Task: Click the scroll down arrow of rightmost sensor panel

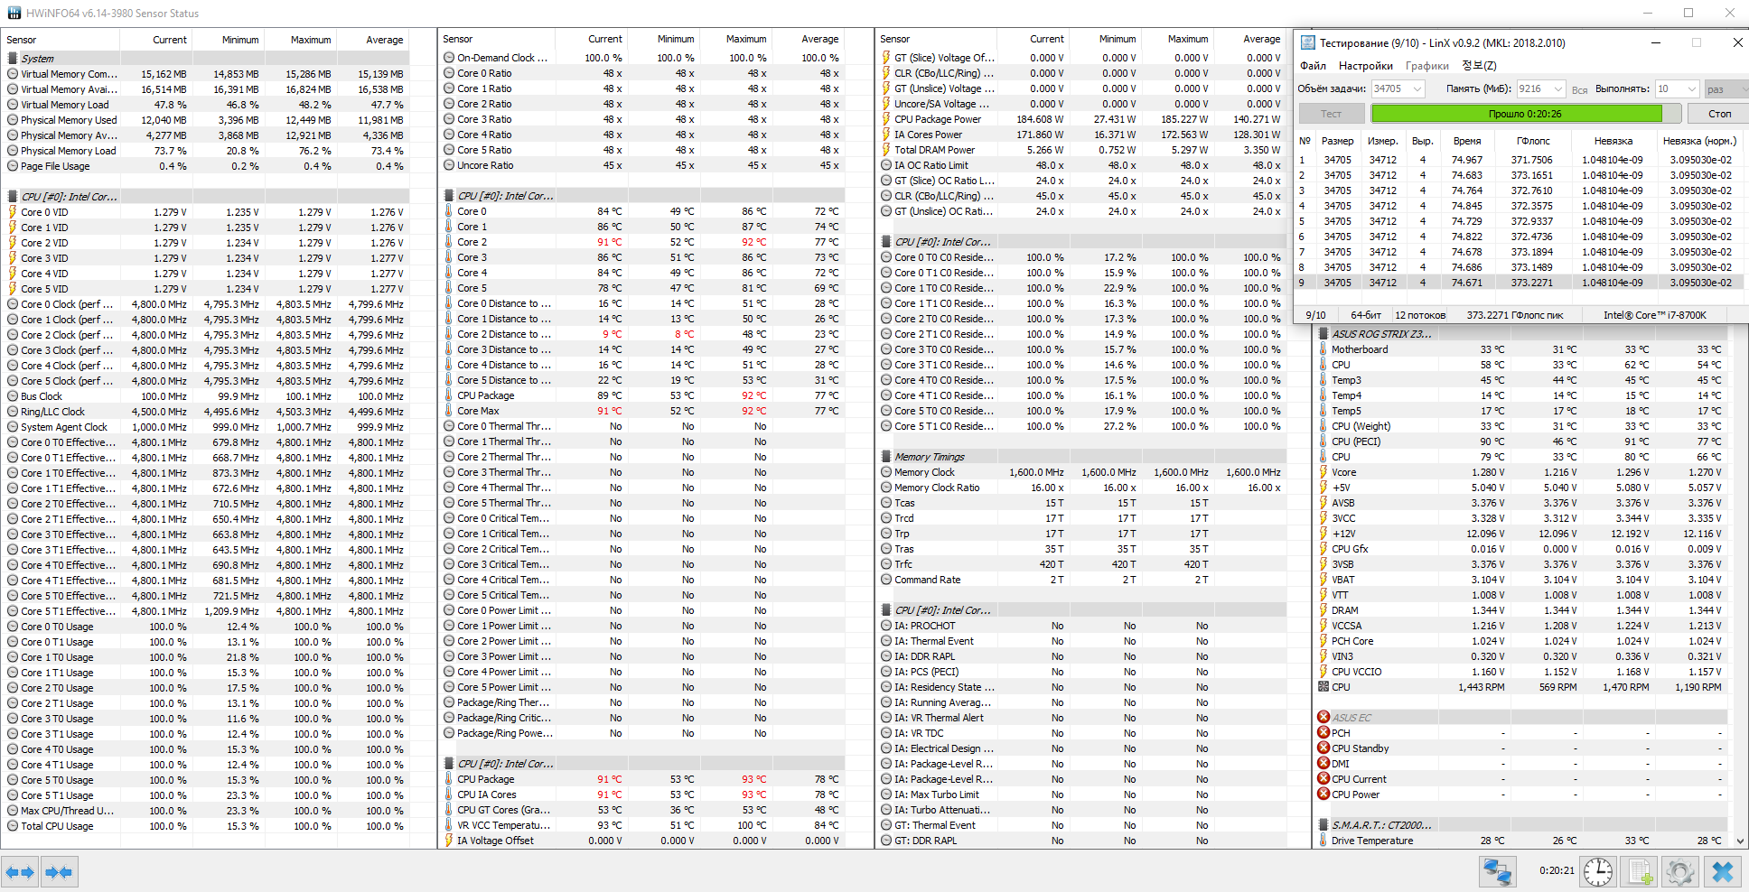Action: coord(1741,841)
